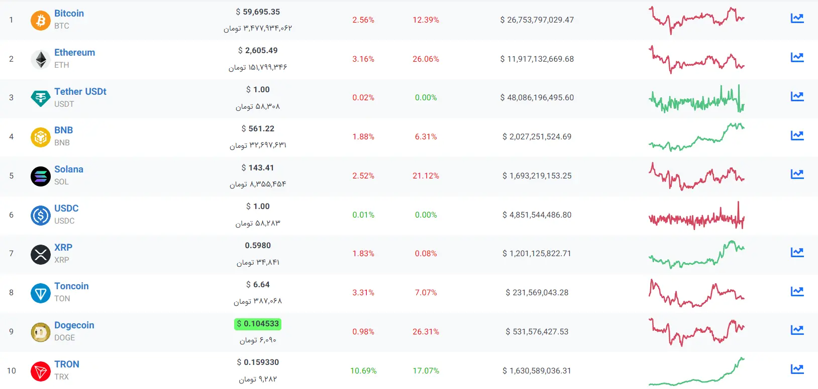Click the Ethereum 26.06% change value
Viewport: 818px width, 389px height.
point(426,59)
